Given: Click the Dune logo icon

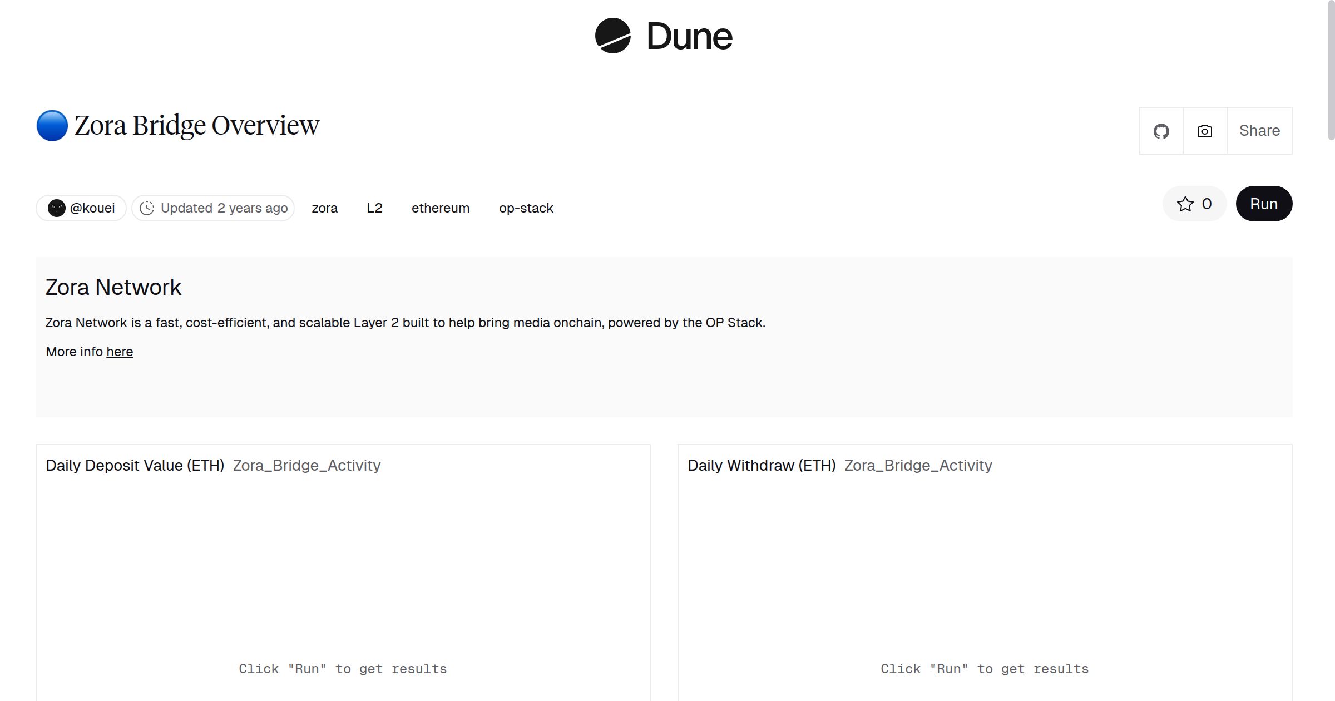Looking at the screenshot, I should pos(612,36).
